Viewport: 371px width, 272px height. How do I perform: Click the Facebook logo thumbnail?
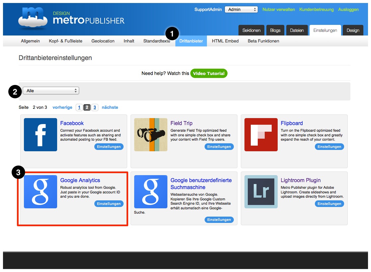pos(41,134)
